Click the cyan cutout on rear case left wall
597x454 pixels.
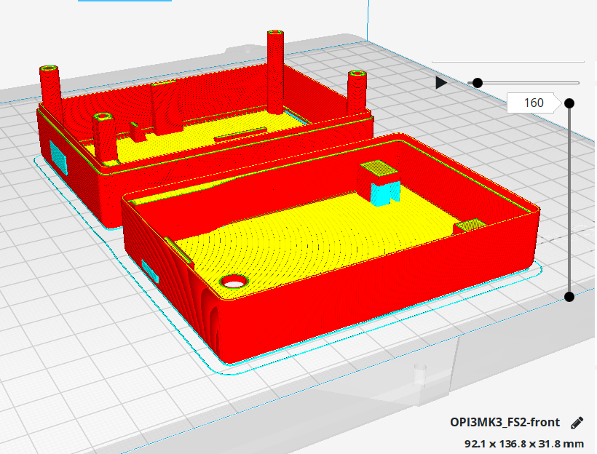(x=58, y=157)
